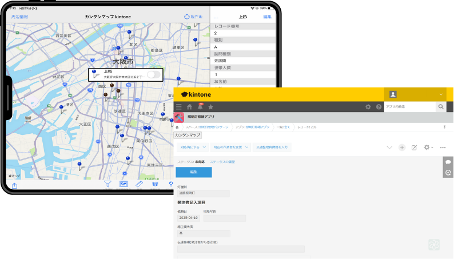454x259 pixels.
Task: Click the breadcrumb home icon
Action: (x=177, y=127)
